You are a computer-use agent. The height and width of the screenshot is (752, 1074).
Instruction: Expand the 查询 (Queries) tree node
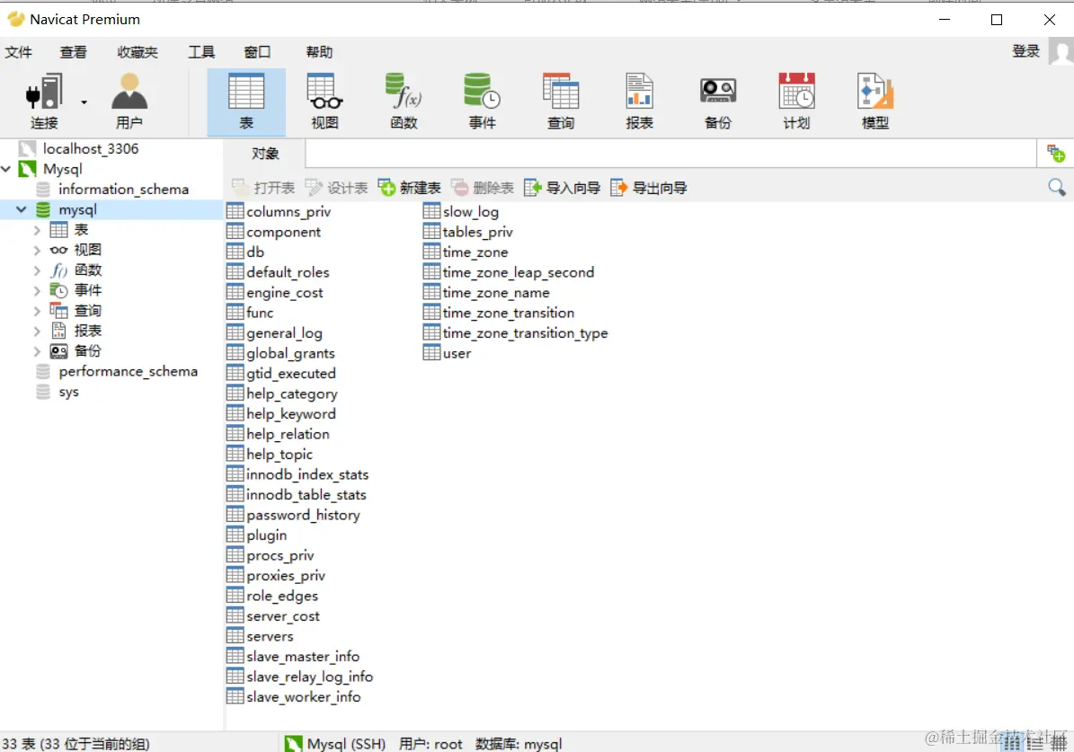click(37, 311)
